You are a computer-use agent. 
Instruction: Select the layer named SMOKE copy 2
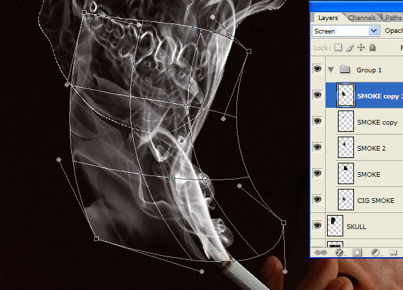(379, 96)
